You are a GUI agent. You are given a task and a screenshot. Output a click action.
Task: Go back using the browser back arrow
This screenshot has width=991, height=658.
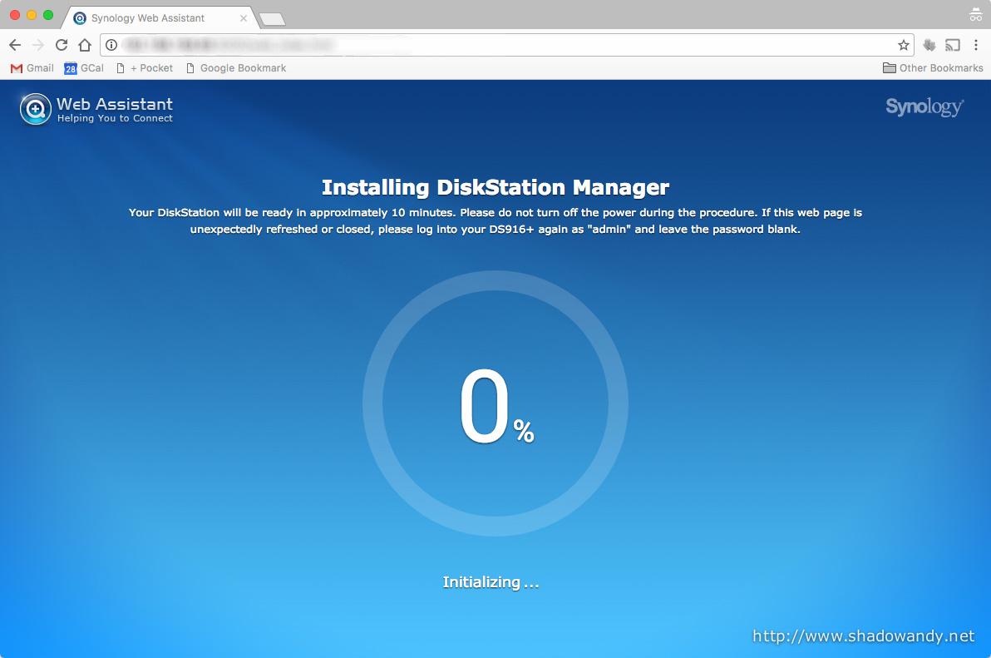pos(15,45)
